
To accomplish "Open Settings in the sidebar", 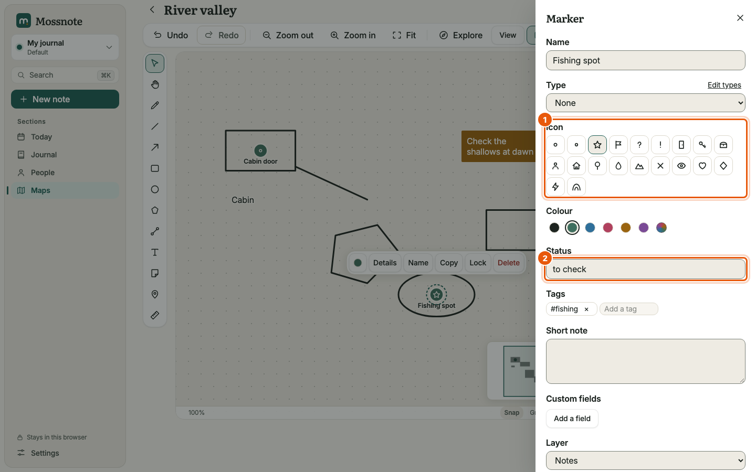I will 65,453.
